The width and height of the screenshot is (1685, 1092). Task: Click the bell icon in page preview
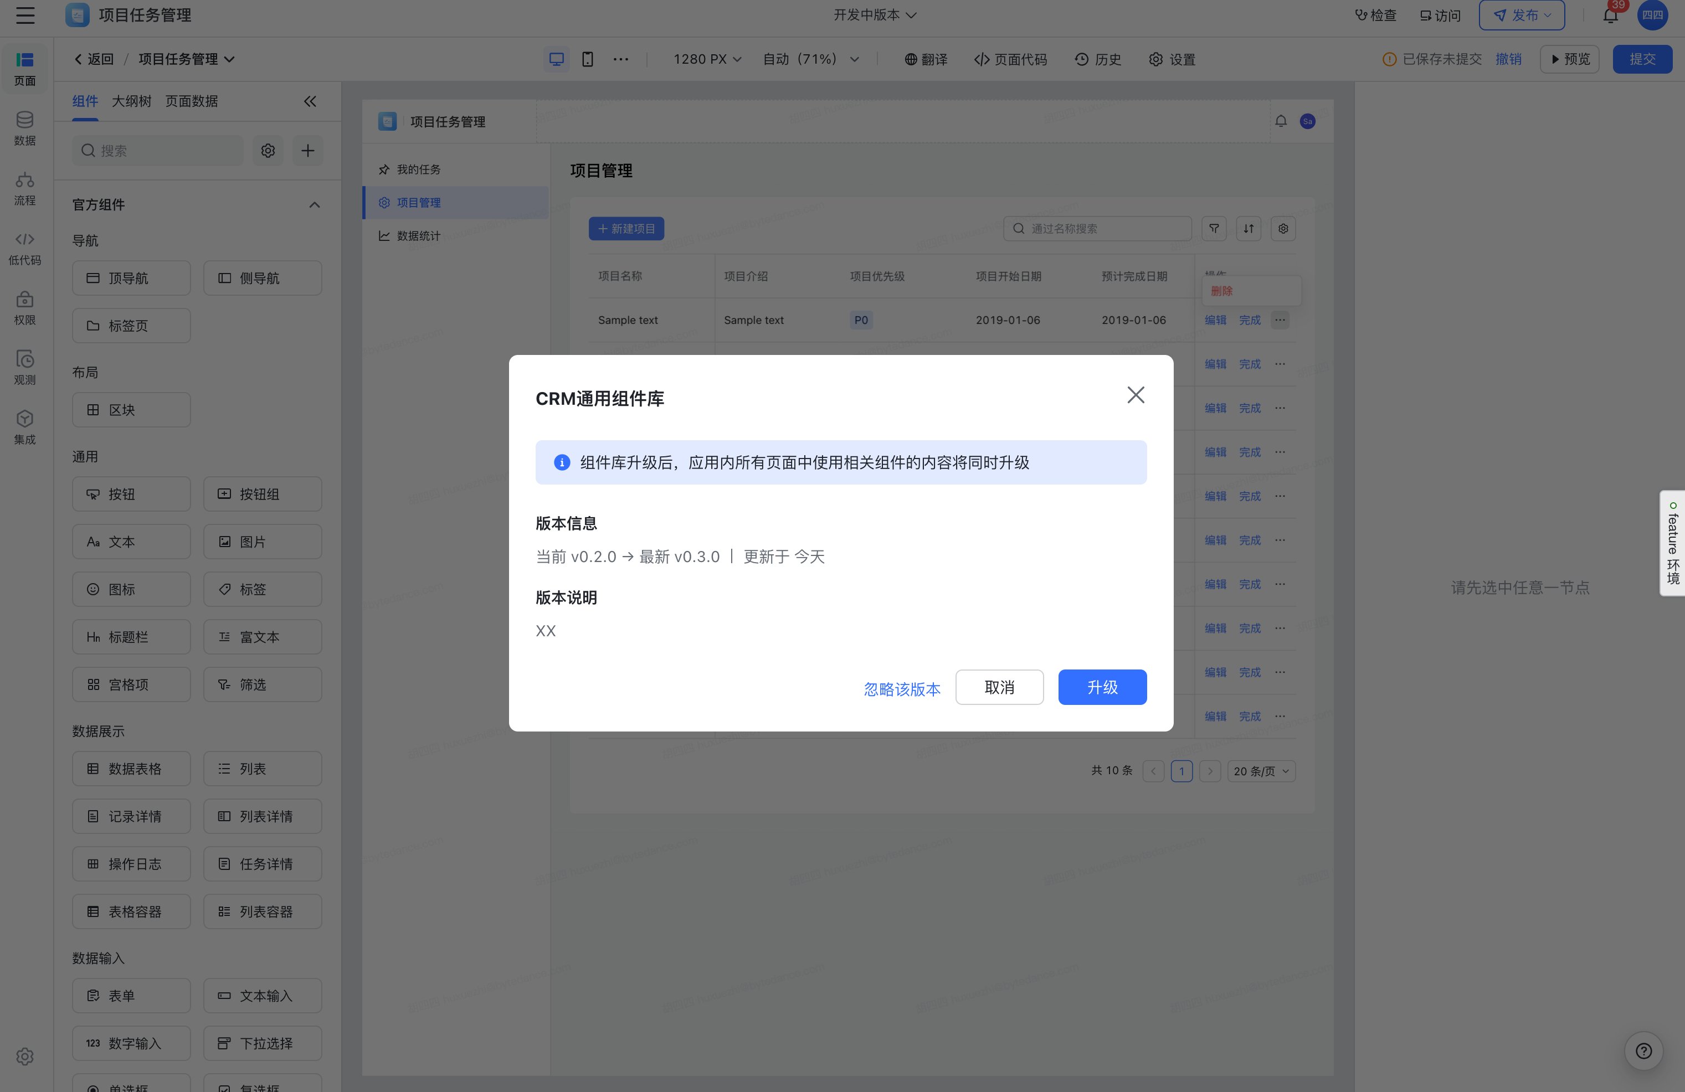pos(1281,122)
